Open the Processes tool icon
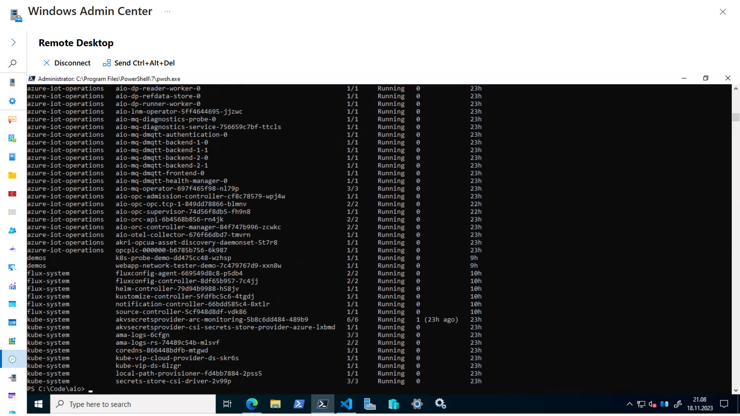 [x=12, y=322]
